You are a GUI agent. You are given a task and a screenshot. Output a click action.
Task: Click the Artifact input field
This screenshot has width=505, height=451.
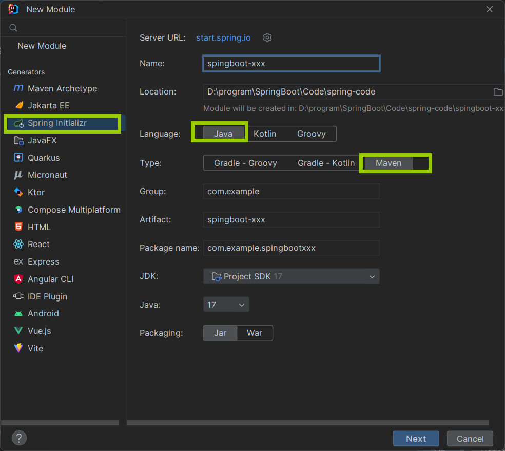291,219
